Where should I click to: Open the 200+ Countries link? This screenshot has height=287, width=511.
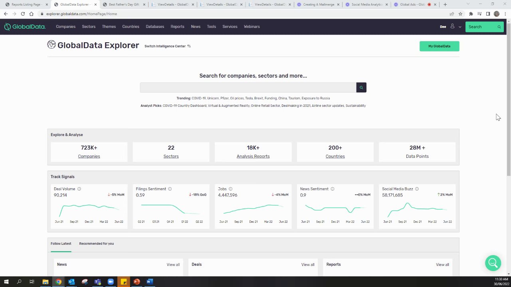click(x=335, y=156)
